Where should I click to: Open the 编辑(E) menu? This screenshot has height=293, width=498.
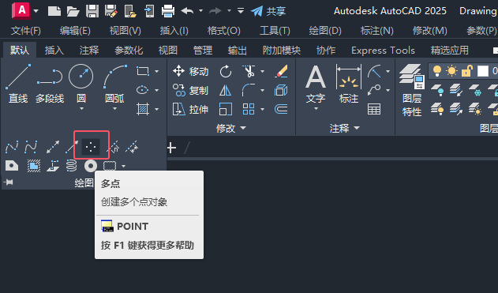pyautogui.click(x=75, y=31)
